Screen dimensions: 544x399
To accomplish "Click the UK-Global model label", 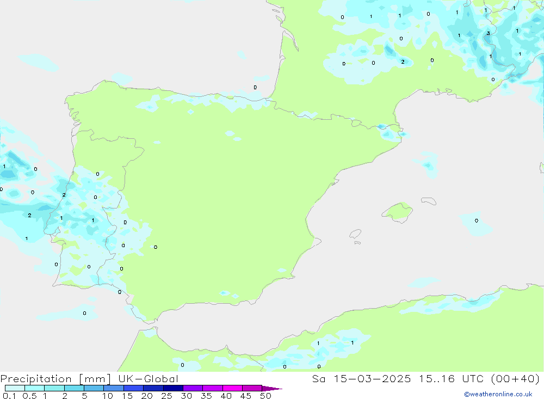I will 148,379.
